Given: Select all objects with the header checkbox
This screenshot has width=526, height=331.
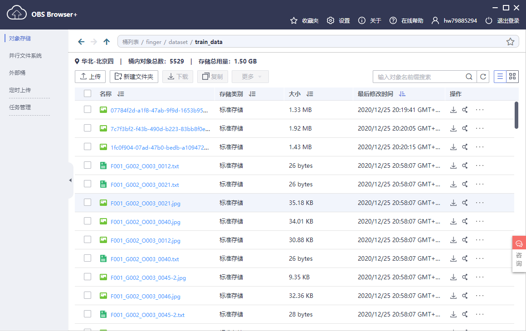Looking at the screenshot, I should point(88,94).
